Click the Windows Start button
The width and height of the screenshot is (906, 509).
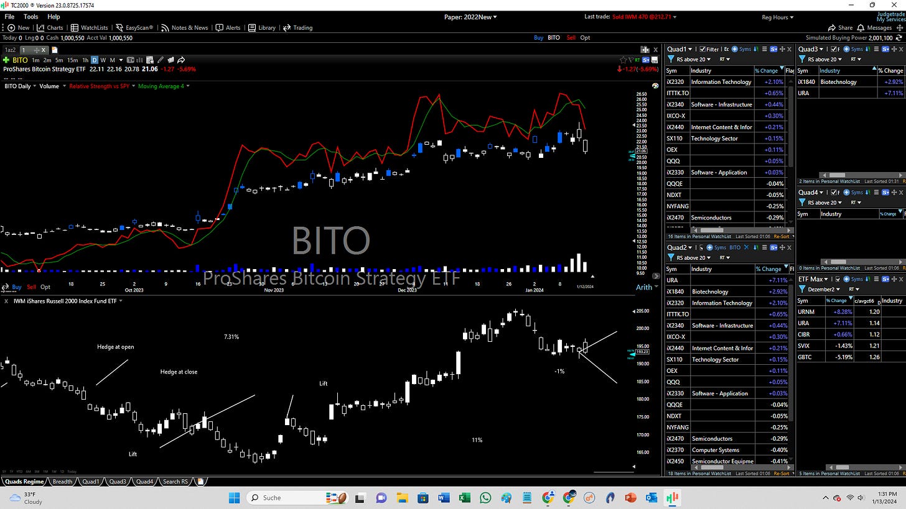[234, 498]
